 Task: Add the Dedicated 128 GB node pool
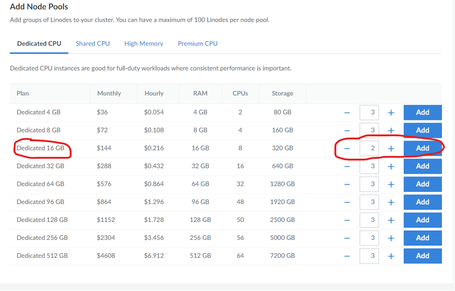pos(423,219)
